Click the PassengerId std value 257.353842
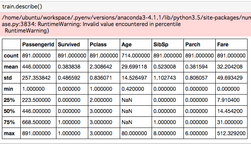This screenshot has width=251, height=144. (36, 78)
